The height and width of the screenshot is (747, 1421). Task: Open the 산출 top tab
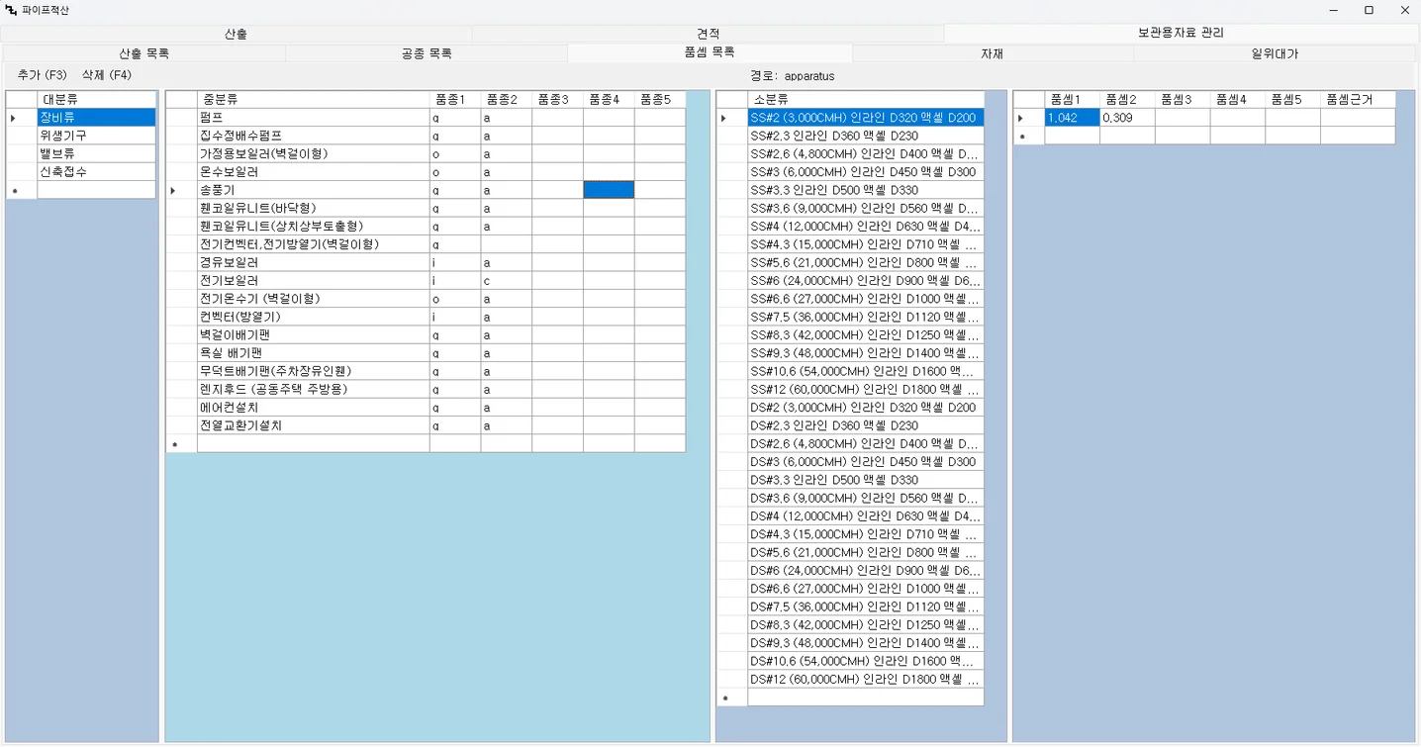tap(236, 34)
